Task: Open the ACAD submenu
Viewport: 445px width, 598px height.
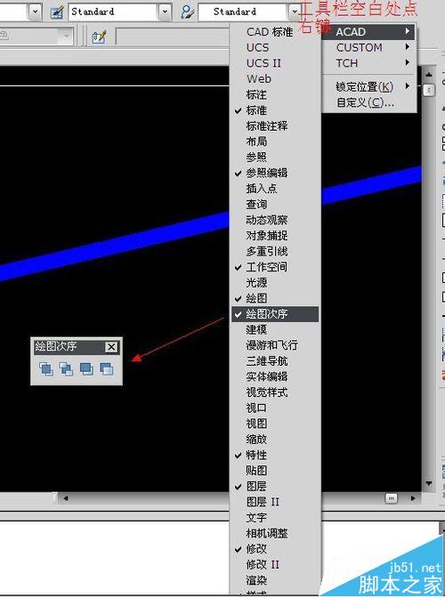Action: click(368, 32)
